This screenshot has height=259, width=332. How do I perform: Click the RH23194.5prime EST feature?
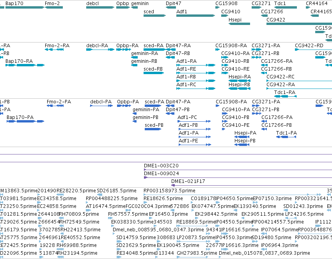point(60,257)
